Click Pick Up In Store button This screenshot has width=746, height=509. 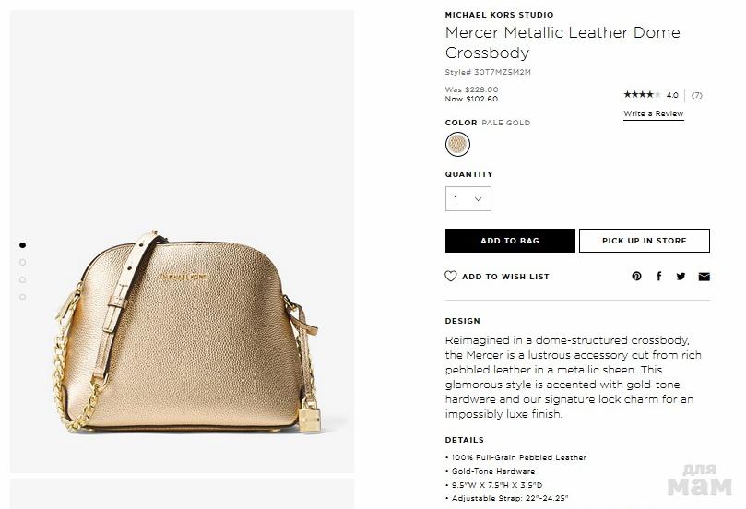(x=645, y=241)
